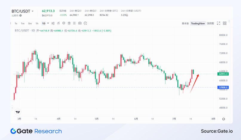Select the 1m timeframe

23,23
